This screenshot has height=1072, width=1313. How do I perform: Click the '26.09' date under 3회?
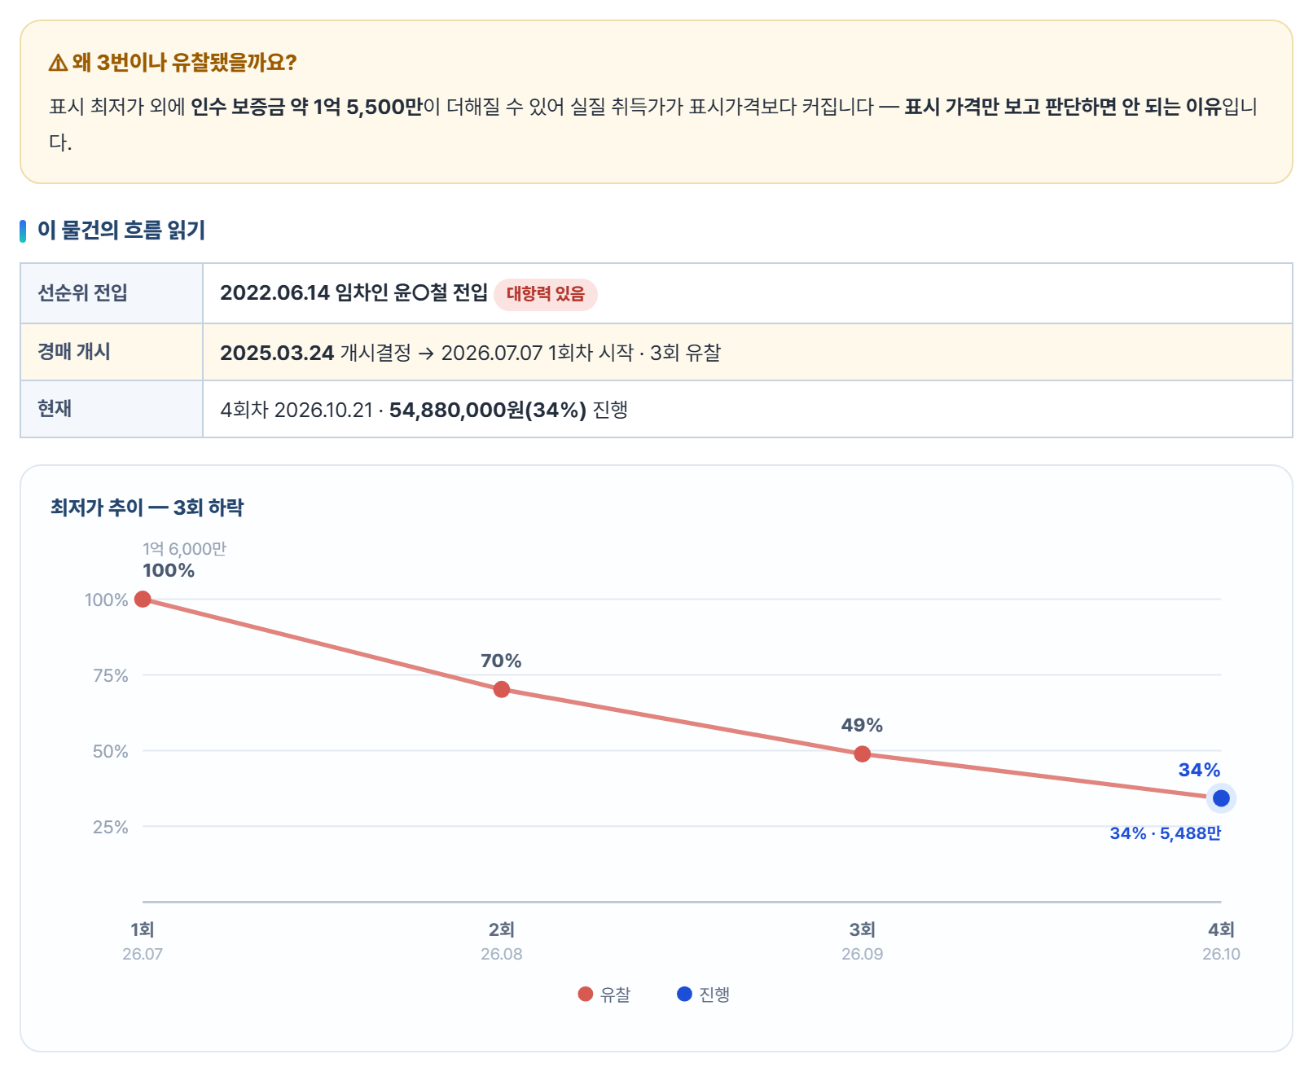pyautogui.click(x=863, y=954)
